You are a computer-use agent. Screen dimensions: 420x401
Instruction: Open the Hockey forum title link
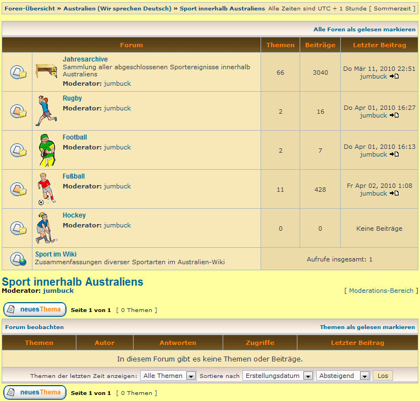tap(74, 215)
